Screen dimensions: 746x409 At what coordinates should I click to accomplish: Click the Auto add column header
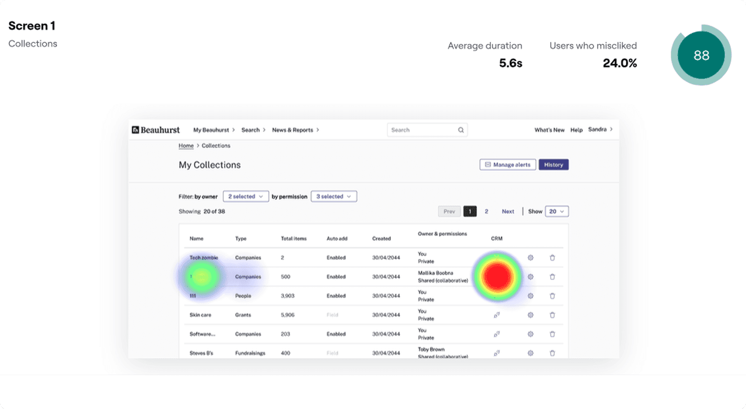pyautogui.click(x=337, y=239)
